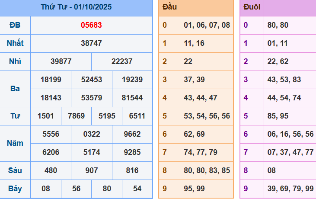Select the red special prize number 05683

[x=91, y=25]
